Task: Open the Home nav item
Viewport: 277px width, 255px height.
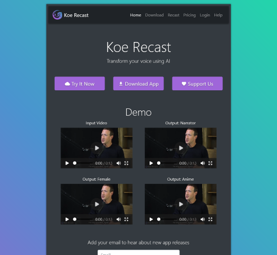Action: coord(135,15)
